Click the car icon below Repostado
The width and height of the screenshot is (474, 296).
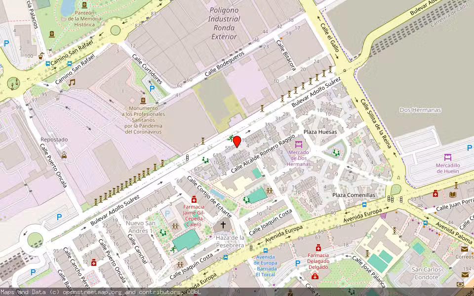point(64,155)
